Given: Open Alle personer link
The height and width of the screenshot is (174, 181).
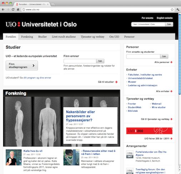Looking at the screenshot, I should [x=162, y=62].
